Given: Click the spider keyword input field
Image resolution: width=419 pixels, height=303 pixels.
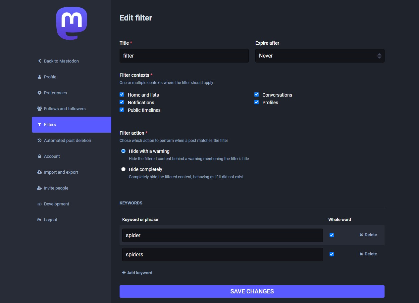Looking at the screenshot, I should [223, 235].
